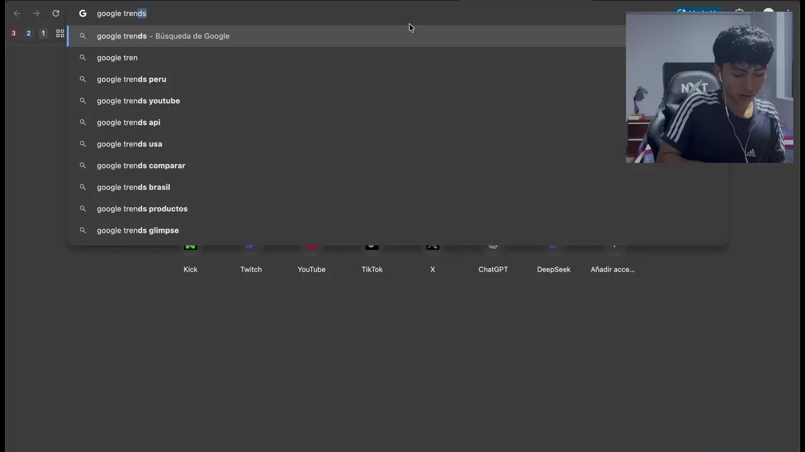Switch to workspace number 3
805x452 pixels.
point(13,33)
